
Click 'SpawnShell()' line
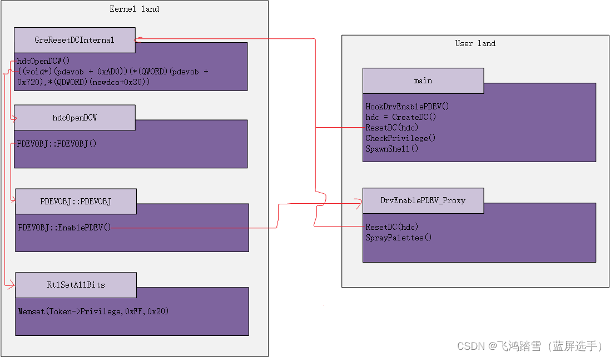[392, 149]
